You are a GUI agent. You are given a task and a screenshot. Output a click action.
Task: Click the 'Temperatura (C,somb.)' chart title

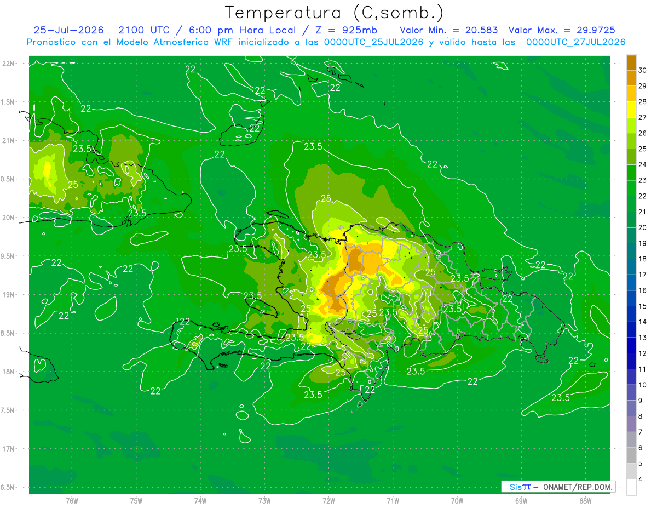pos(334,13)
